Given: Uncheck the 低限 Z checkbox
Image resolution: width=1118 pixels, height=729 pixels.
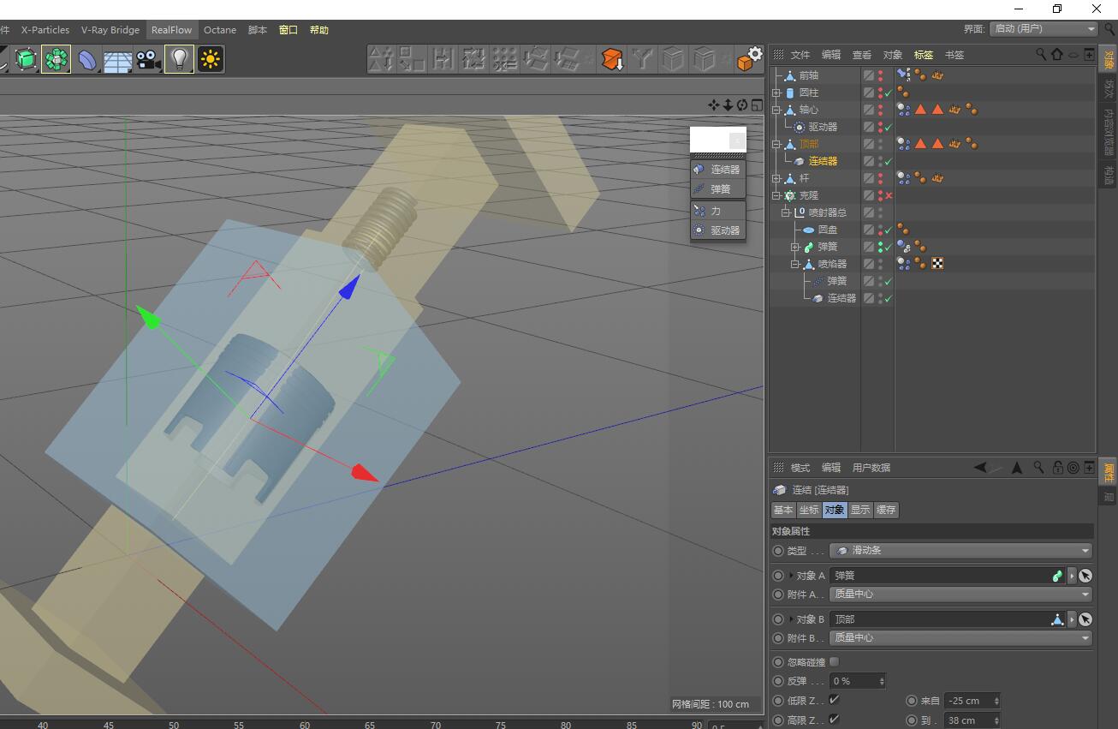Looking at the screenshot, I should coord(835,700).
